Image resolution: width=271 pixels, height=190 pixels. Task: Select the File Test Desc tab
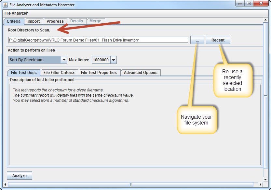pos(24,73)
